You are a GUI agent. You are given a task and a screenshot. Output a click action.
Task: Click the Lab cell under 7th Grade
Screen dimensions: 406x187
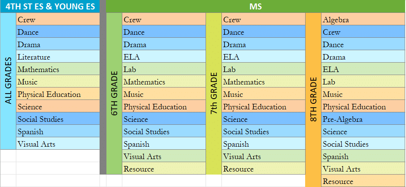(263, 69)
